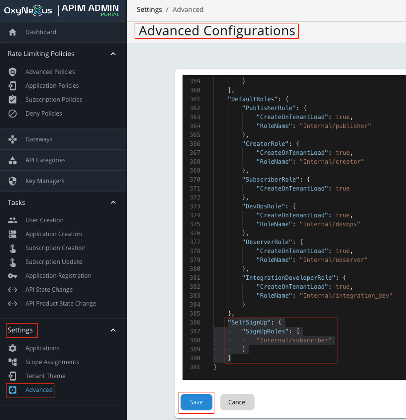406x420 pixels.
Task: Click the Gateways icon
Action: (12, 139)
